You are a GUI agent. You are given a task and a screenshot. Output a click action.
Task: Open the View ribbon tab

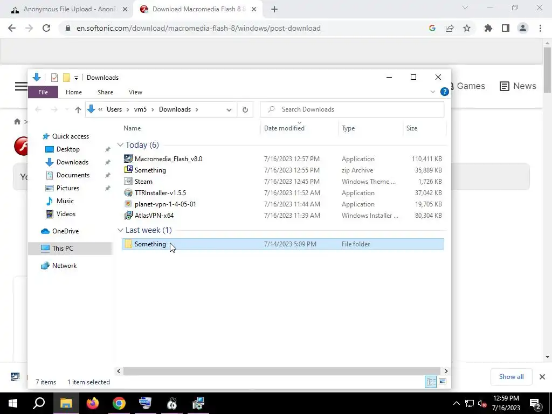click(x=135, y=92)
